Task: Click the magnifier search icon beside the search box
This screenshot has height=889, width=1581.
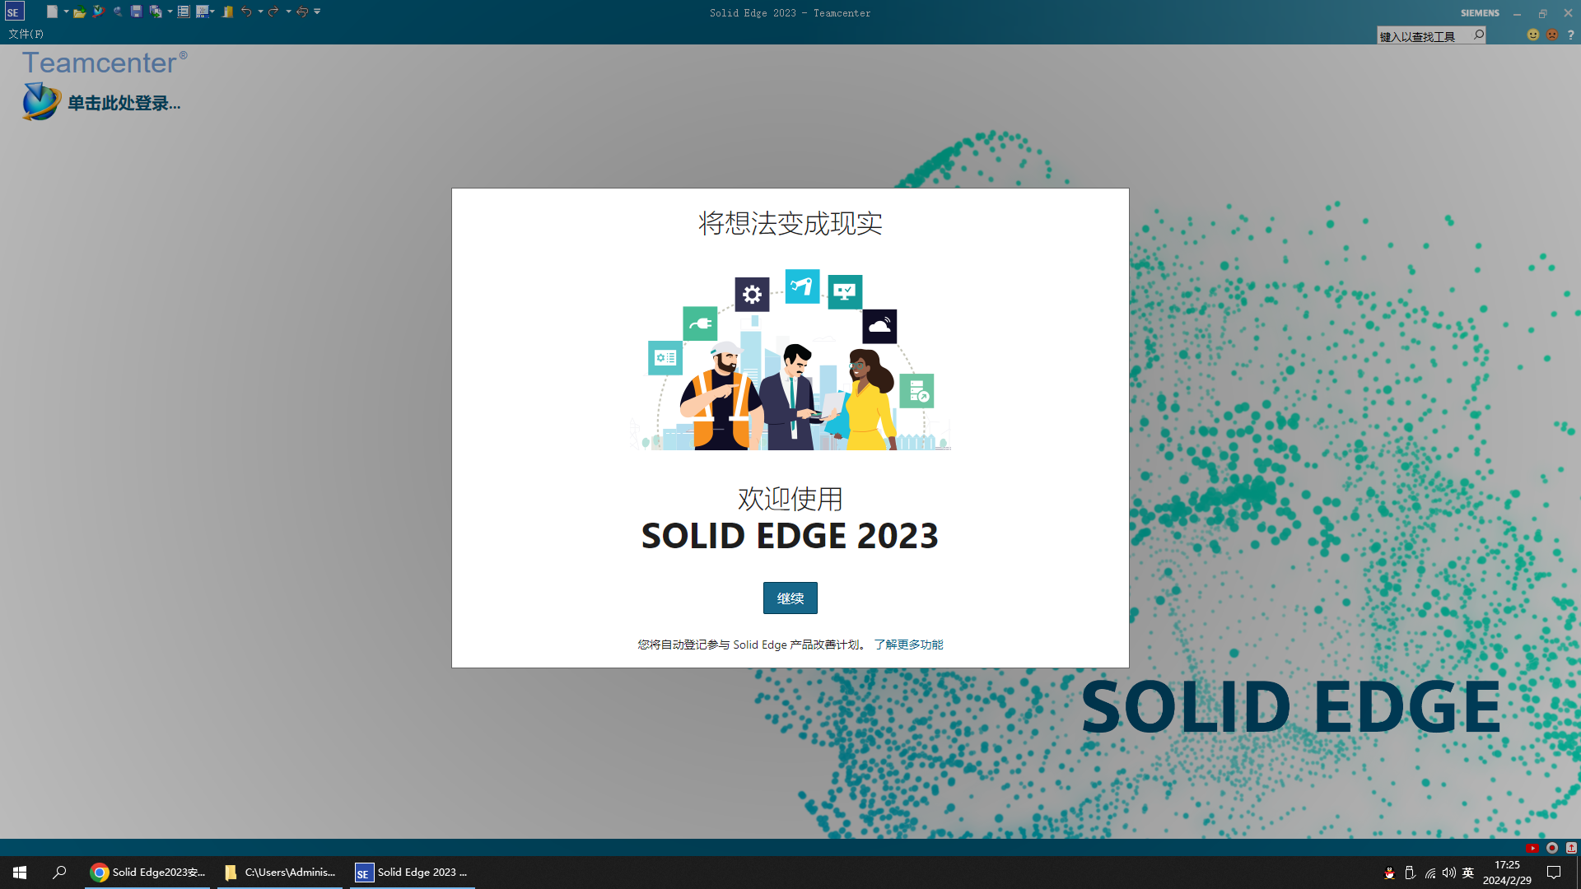Action: 1478,35
